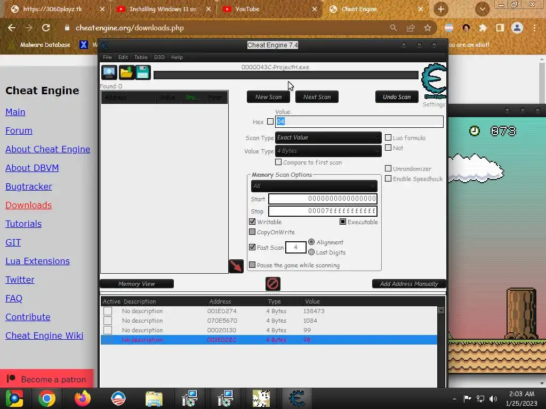Image resolution: width=546 pixels, height=409 pixels.
Task: Toggle the Unrandomizer checkbox
Action: (388, 168)
